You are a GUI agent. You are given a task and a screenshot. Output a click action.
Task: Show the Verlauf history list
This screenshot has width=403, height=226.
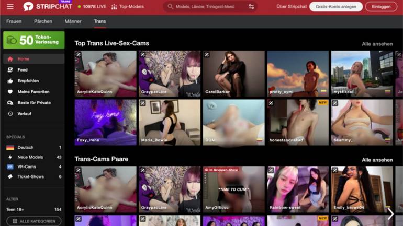[x=24, y=114]
